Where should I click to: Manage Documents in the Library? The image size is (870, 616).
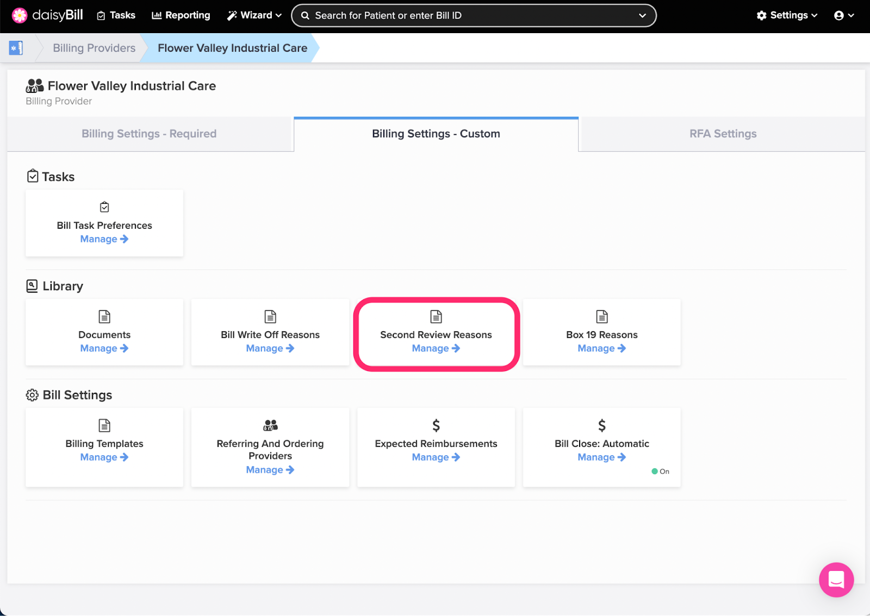click(x=104, y=348)
